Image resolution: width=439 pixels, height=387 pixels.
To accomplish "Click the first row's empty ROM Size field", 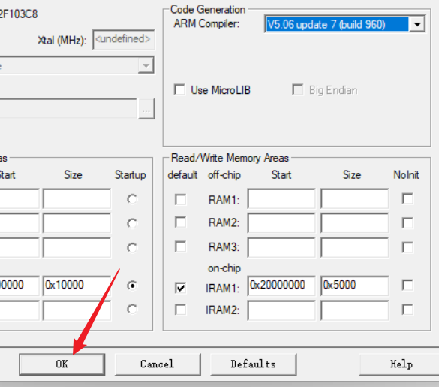I will [77, 199].
